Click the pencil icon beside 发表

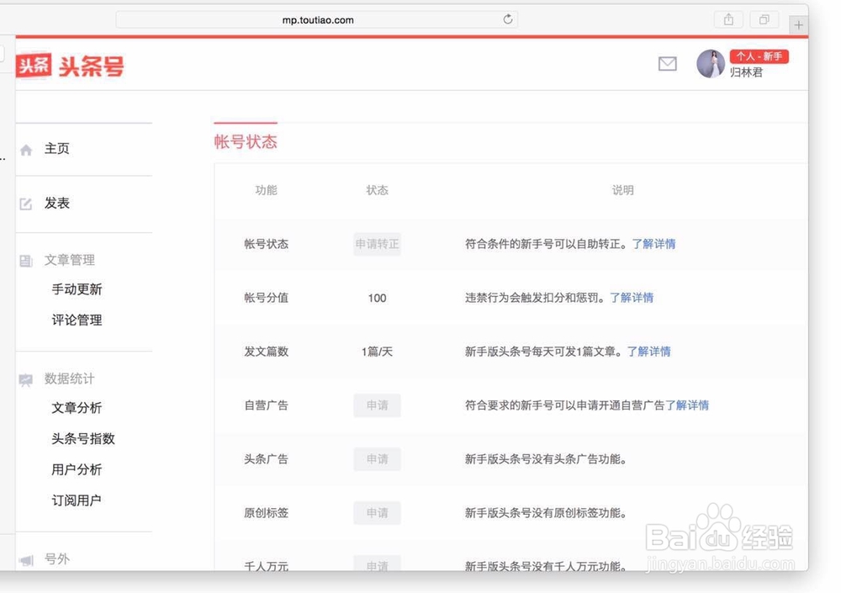click(26, 202)
